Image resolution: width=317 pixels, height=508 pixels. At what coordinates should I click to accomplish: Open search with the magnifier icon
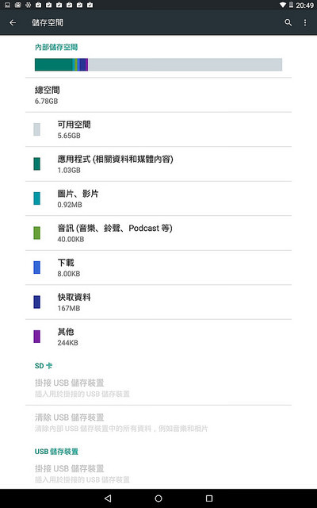tap(288, 22)
